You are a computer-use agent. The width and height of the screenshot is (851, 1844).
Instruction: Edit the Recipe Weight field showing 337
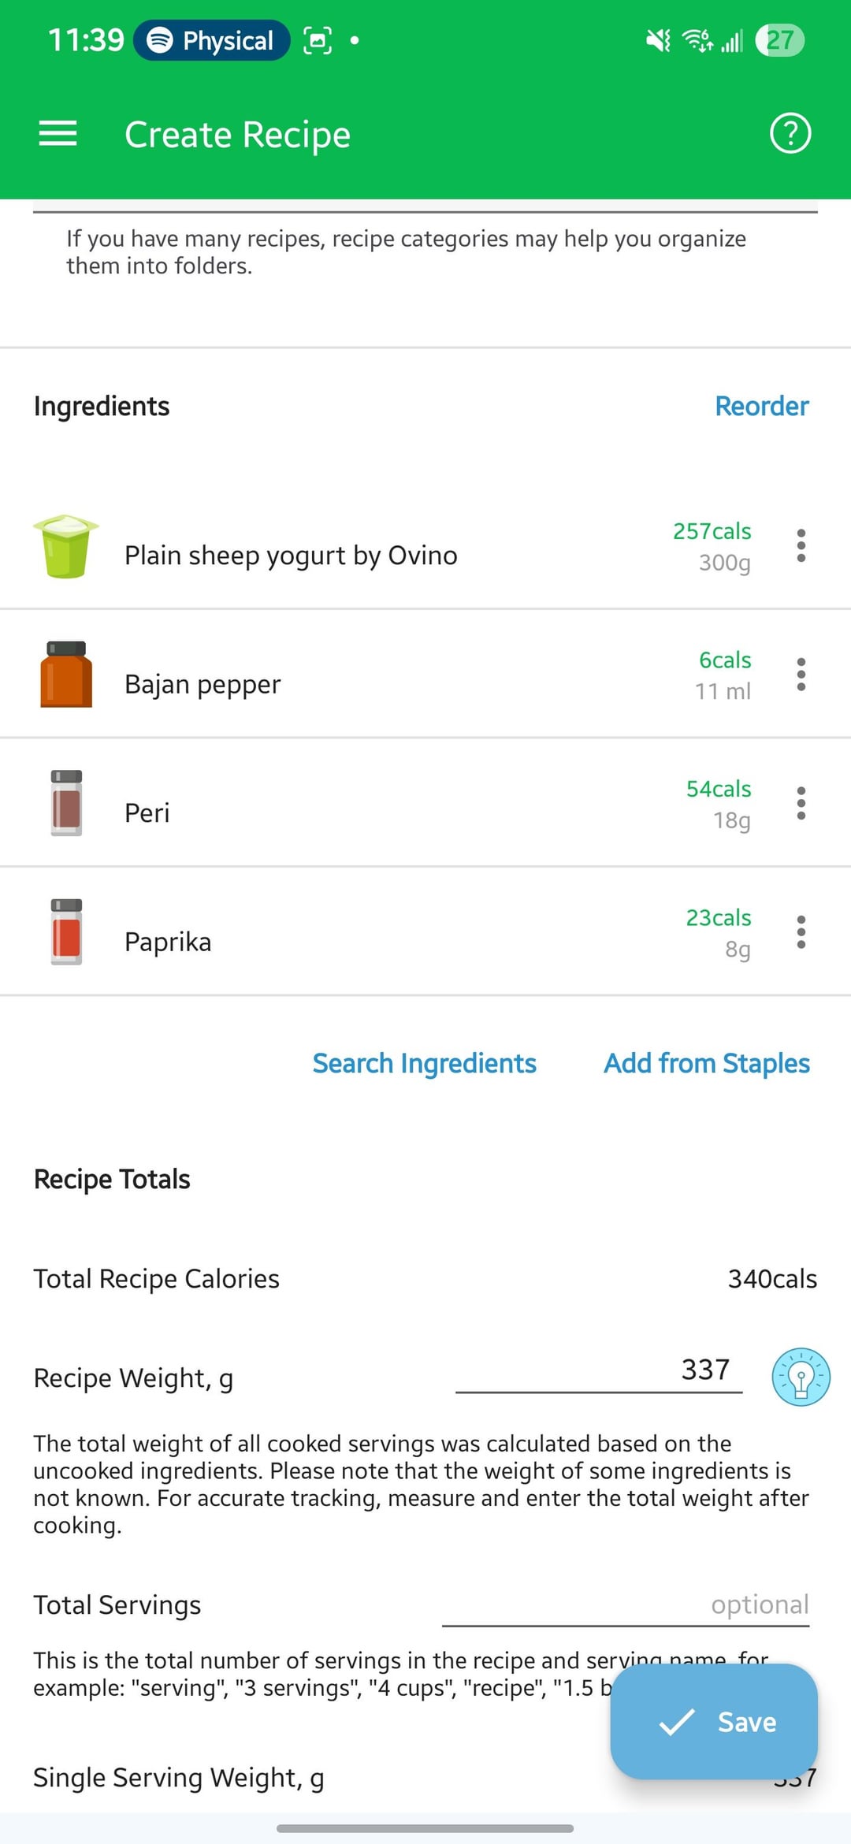[599, 1370]
